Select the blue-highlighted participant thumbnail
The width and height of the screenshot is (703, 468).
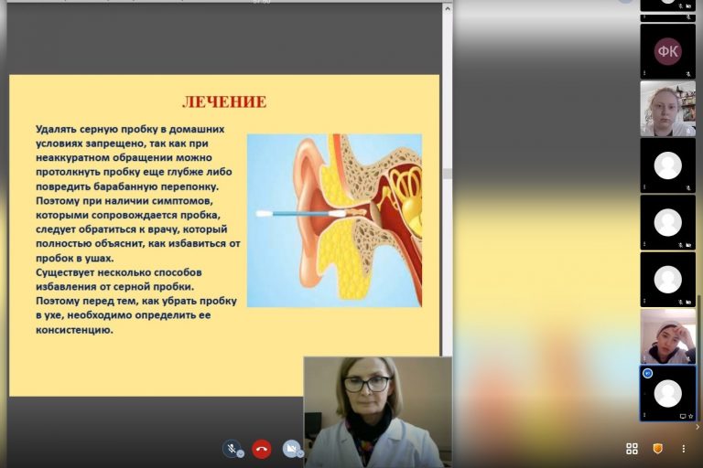(x=667, y=393)
